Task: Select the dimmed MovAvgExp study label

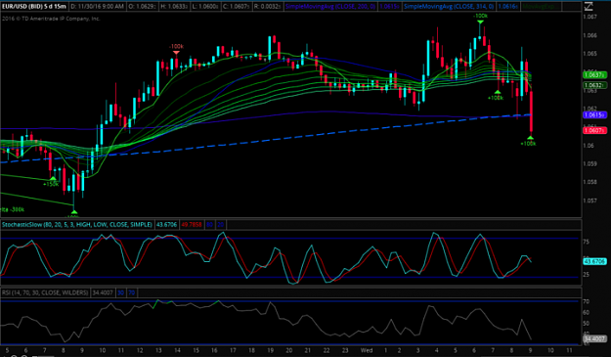Action: coord(538,6)
